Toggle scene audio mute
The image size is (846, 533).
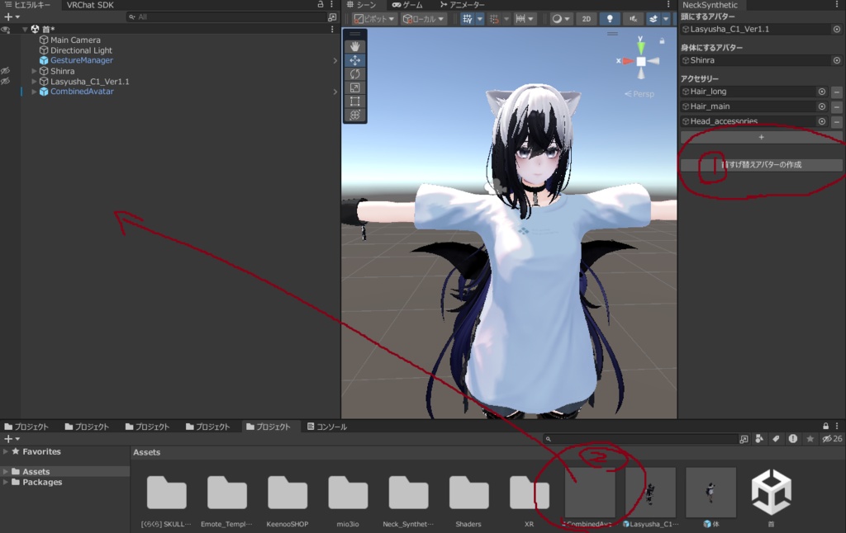pyautogui.click(x=633, y=19)
